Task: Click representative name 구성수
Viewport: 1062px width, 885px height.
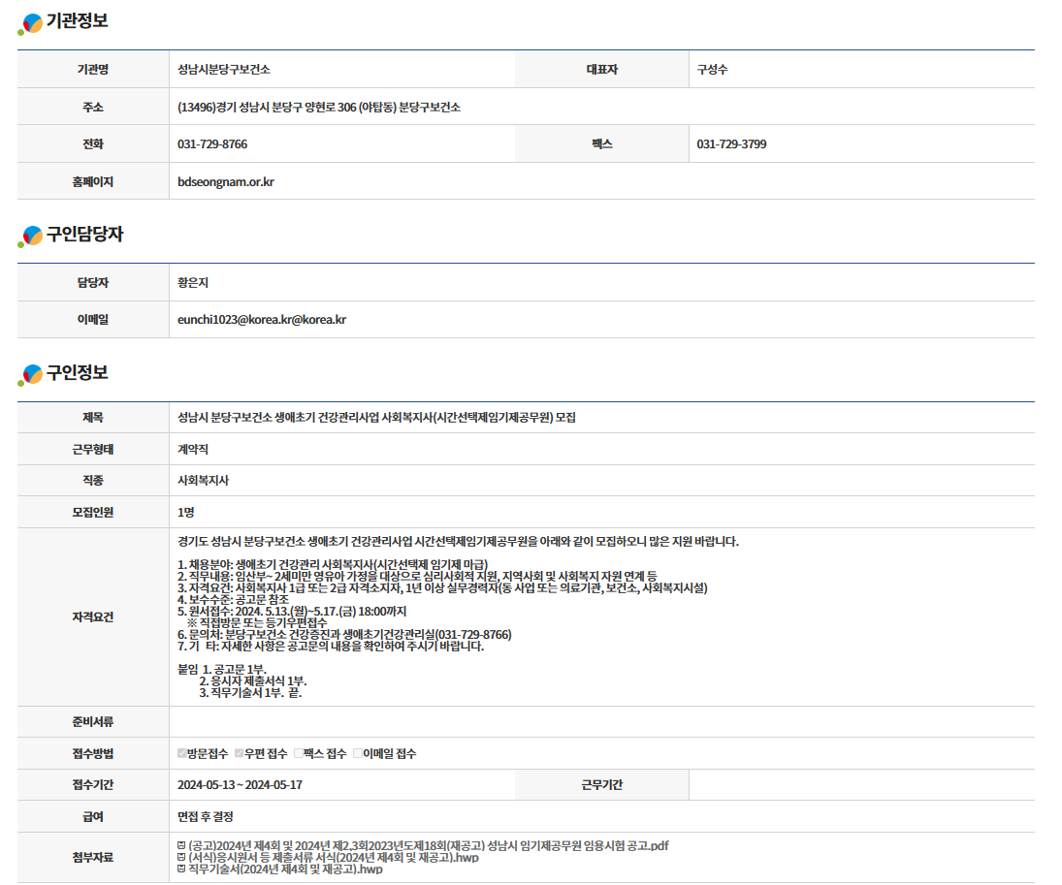Action: pyautogui.click(x=712, y=69)
